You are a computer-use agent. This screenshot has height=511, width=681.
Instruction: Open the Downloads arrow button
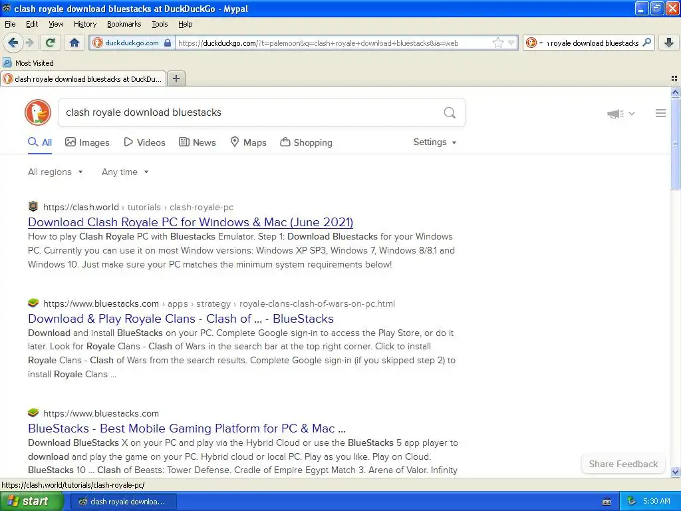click(669, 43)
